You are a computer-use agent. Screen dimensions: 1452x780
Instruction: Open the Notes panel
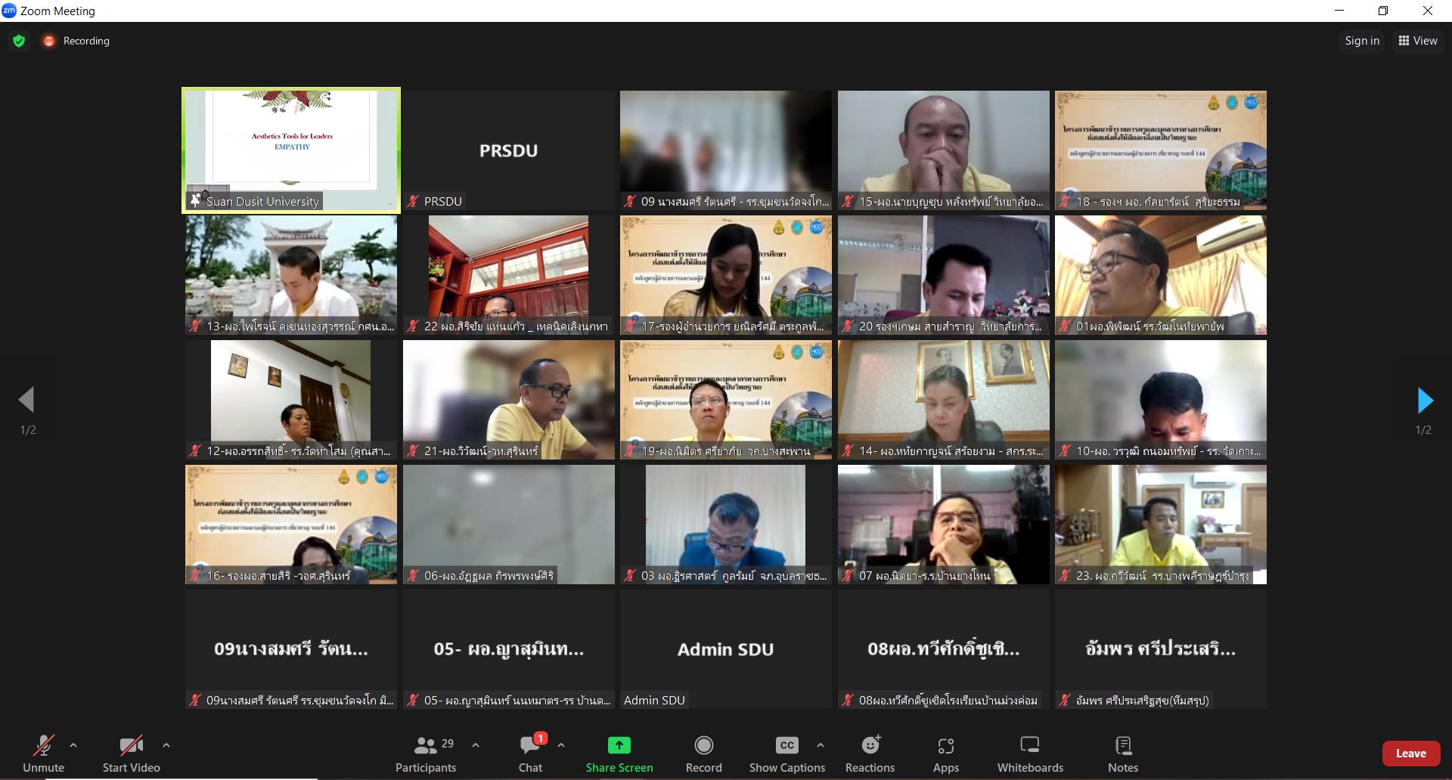click(1122, 754)
